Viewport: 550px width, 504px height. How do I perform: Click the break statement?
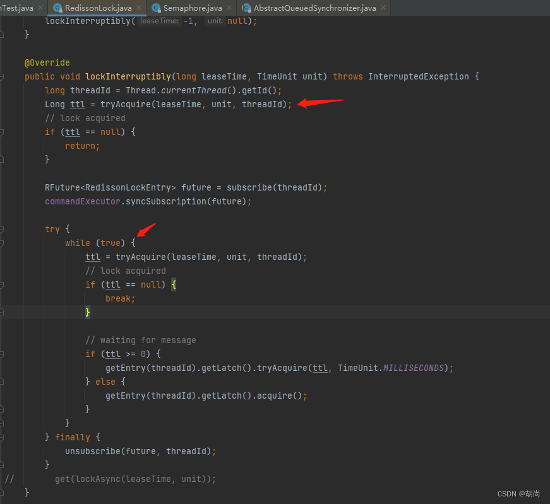[x=120, y=298]
